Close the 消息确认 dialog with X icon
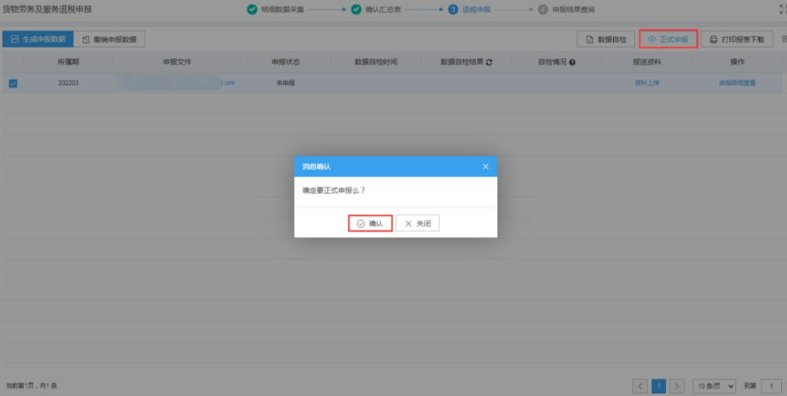This screenshot has width=787, height=396. [485, 166]
